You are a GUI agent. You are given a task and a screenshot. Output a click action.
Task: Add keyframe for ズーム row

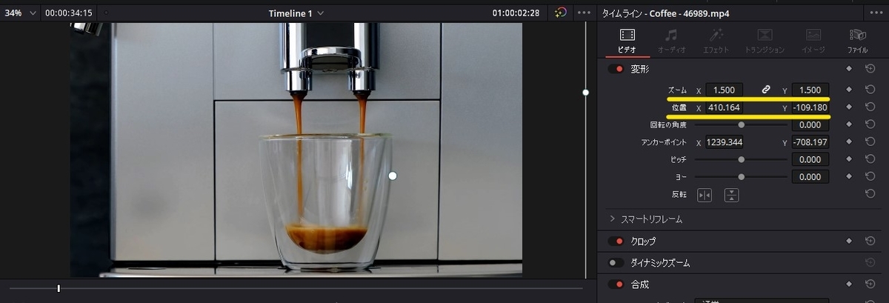(x=849, y=90)
